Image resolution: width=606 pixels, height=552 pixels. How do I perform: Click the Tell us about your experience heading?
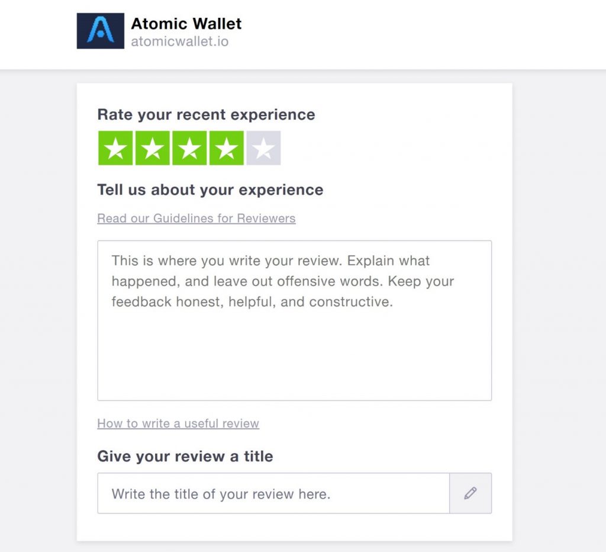point(210,190)
